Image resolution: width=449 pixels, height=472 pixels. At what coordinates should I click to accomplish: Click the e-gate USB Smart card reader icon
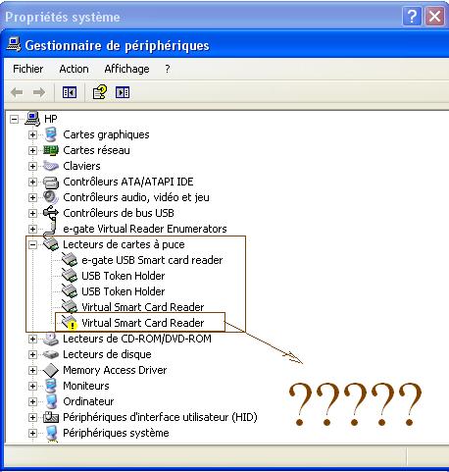pos(70,260)
